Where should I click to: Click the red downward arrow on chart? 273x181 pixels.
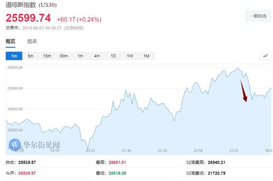244,91
